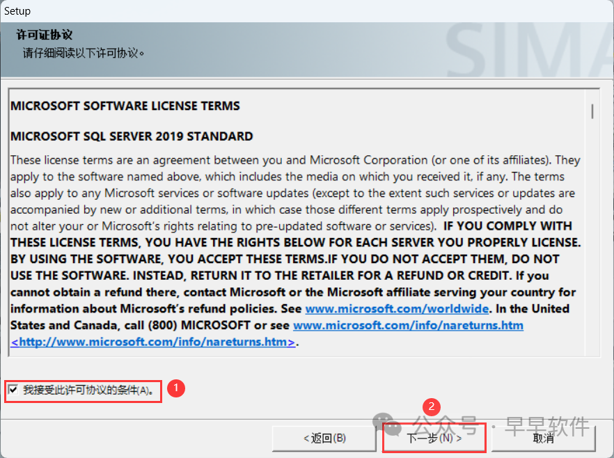The height and width of the screenshot is (458, 614).
Task: Open the www.microsoft.com/info/nareturns.htm link
Action: click(408, 325)
